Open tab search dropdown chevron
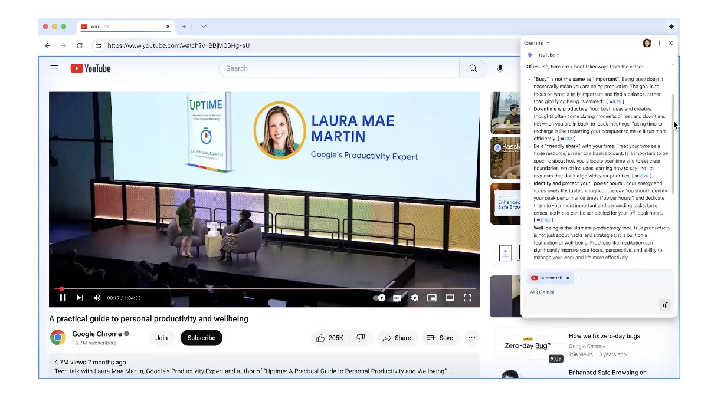This screenshot has height=395, width=701. 204,27
